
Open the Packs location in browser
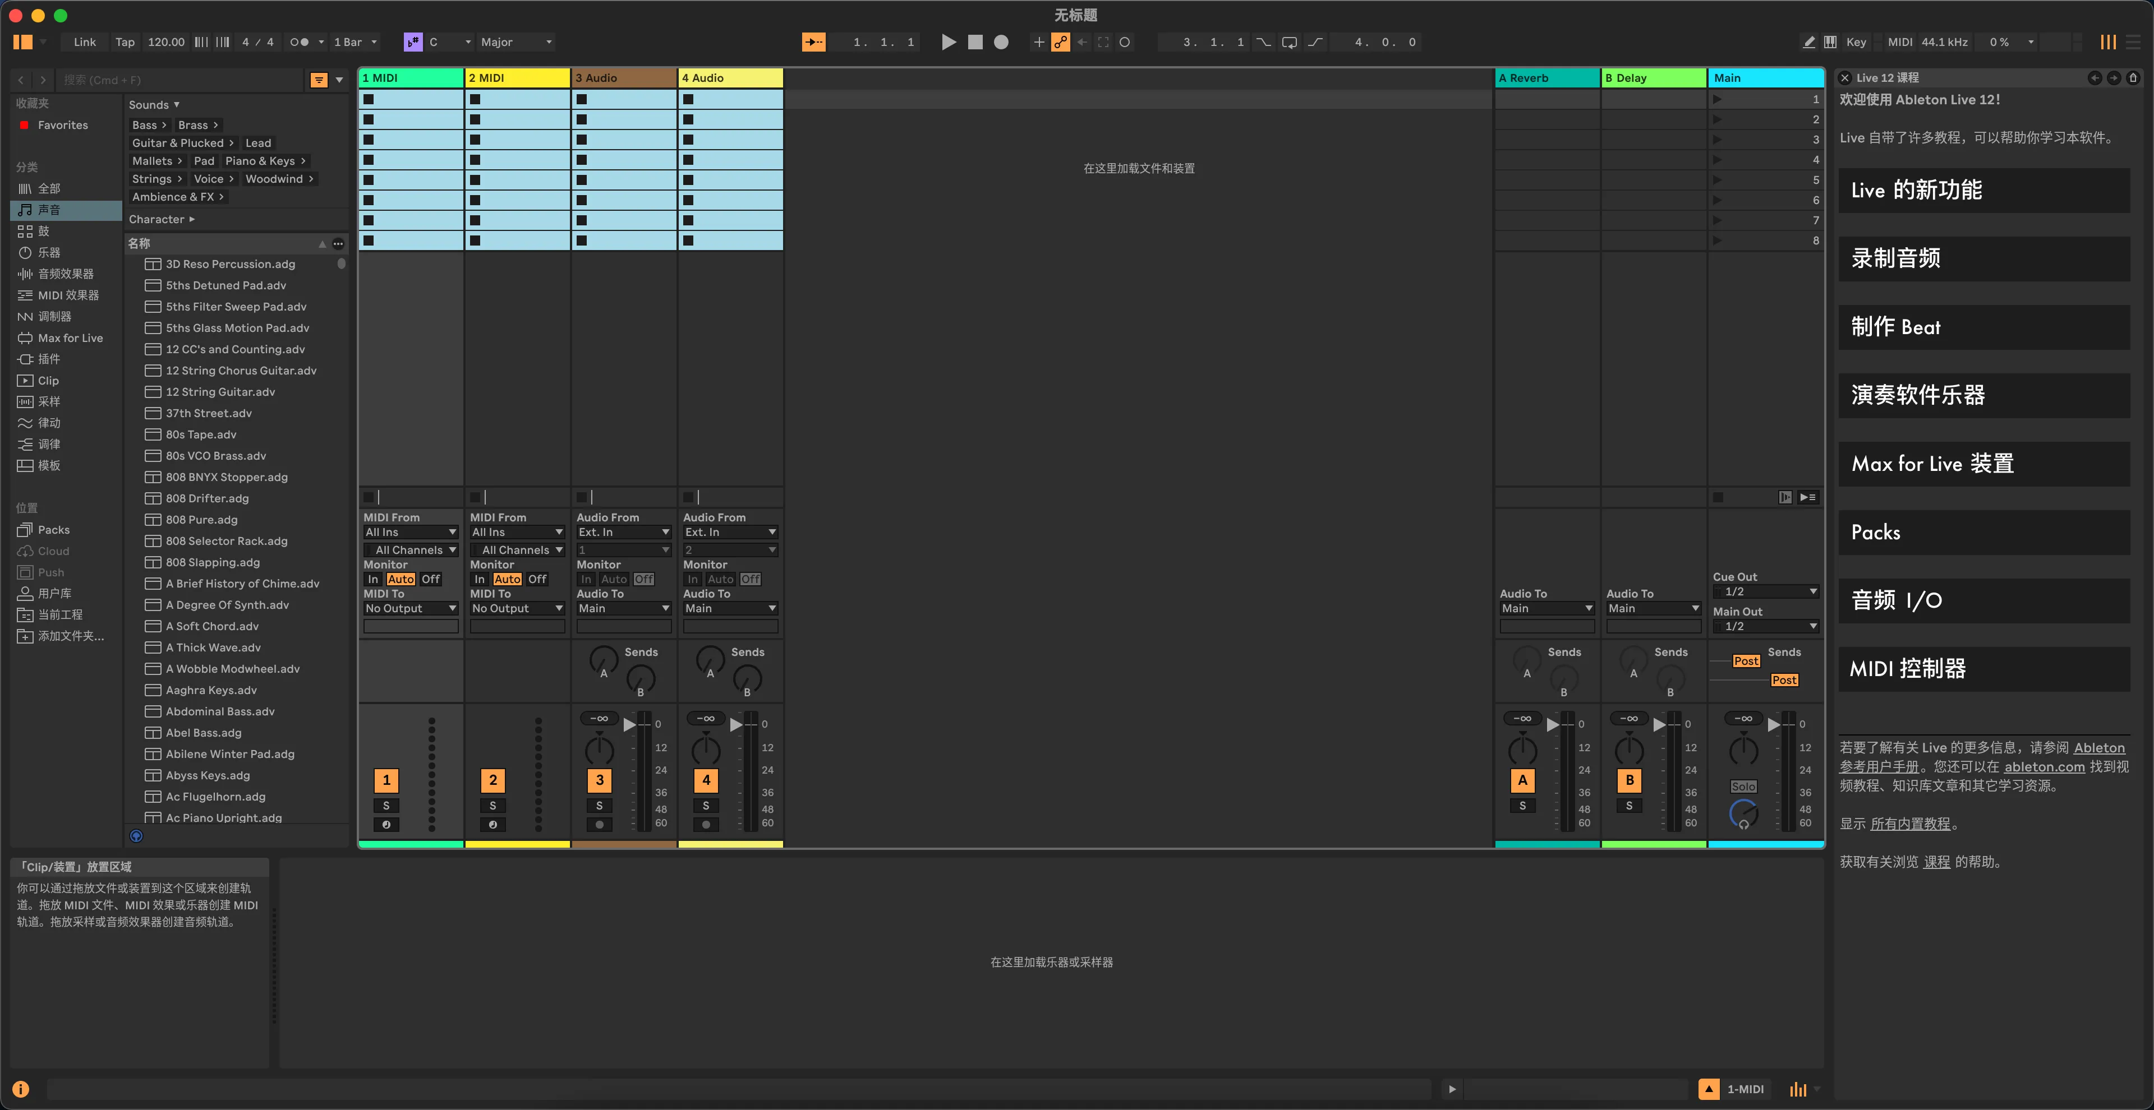pyautogui.click(x=53, y=530)
